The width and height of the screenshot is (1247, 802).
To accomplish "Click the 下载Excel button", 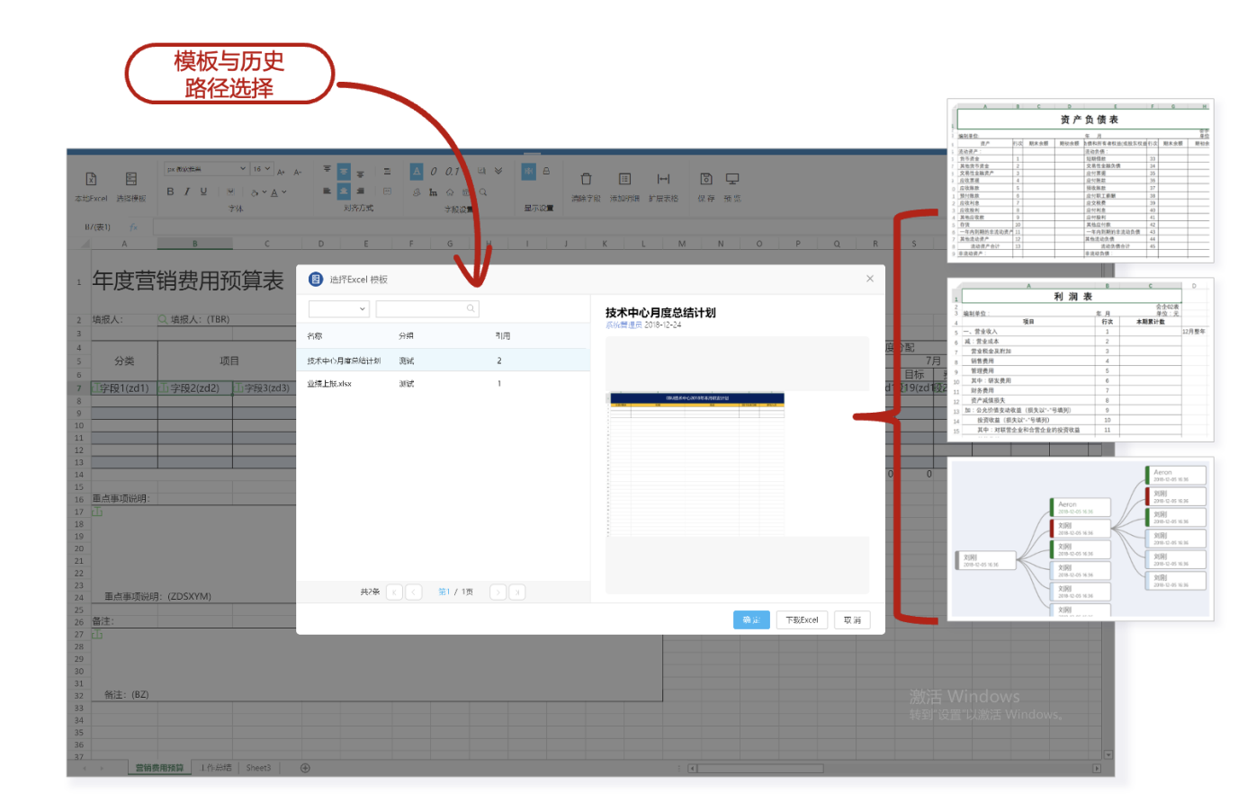I will pyautogui.click(x=802, y=619).
